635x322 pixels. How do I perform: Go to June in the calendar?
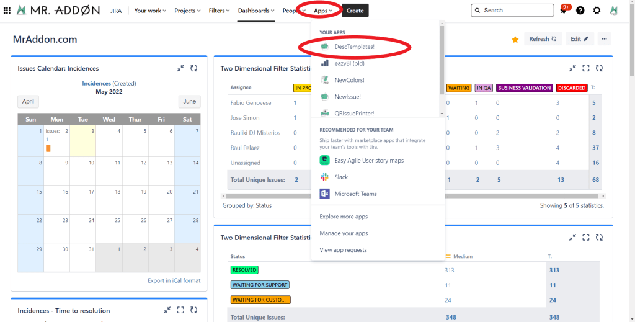tap(189, 102)
